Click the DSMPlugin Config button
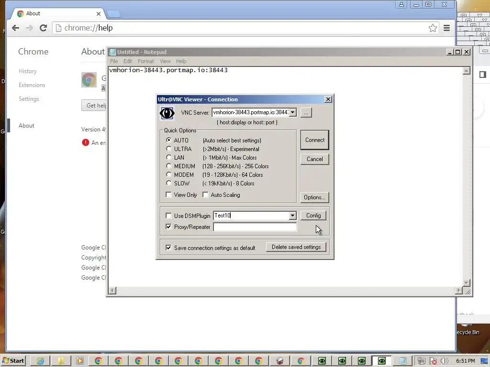This screenshot has width=490, height=367. [313, 216]
